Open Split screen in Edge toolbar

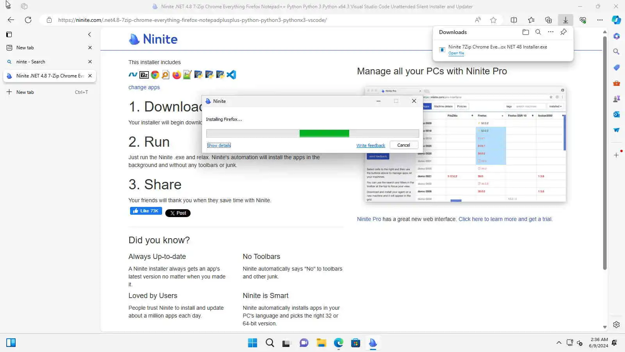pos(514,20)
